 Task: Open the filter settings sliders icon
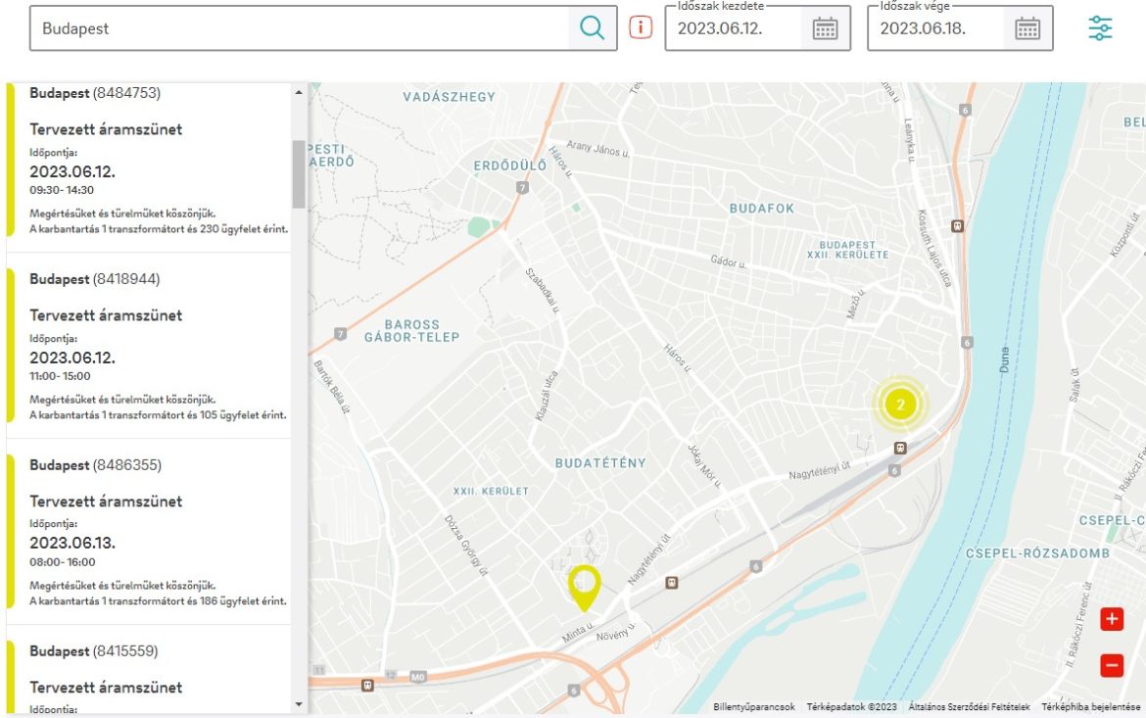(1100, 28)
